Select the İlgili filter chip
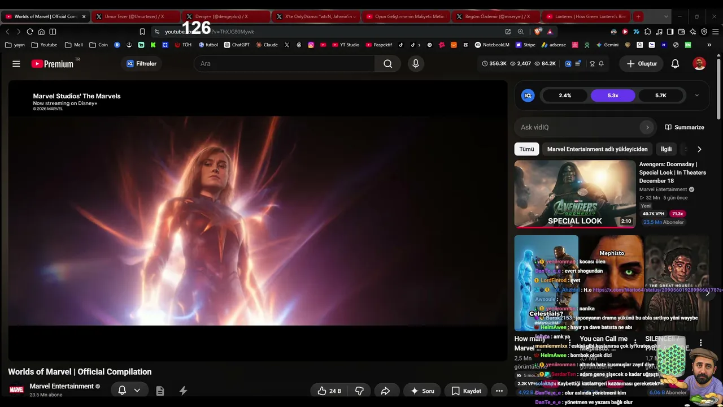This screenshot has height=407, width=723. click(667, 149)
